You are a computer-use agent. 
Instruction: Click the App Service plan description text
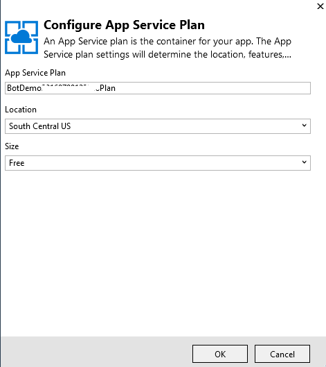pos(167,48)
